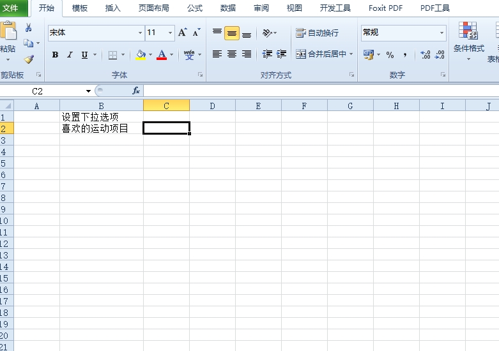Select cell 设置下拉选项
This screenshot has width=499, height=351.
pos(101,117)
